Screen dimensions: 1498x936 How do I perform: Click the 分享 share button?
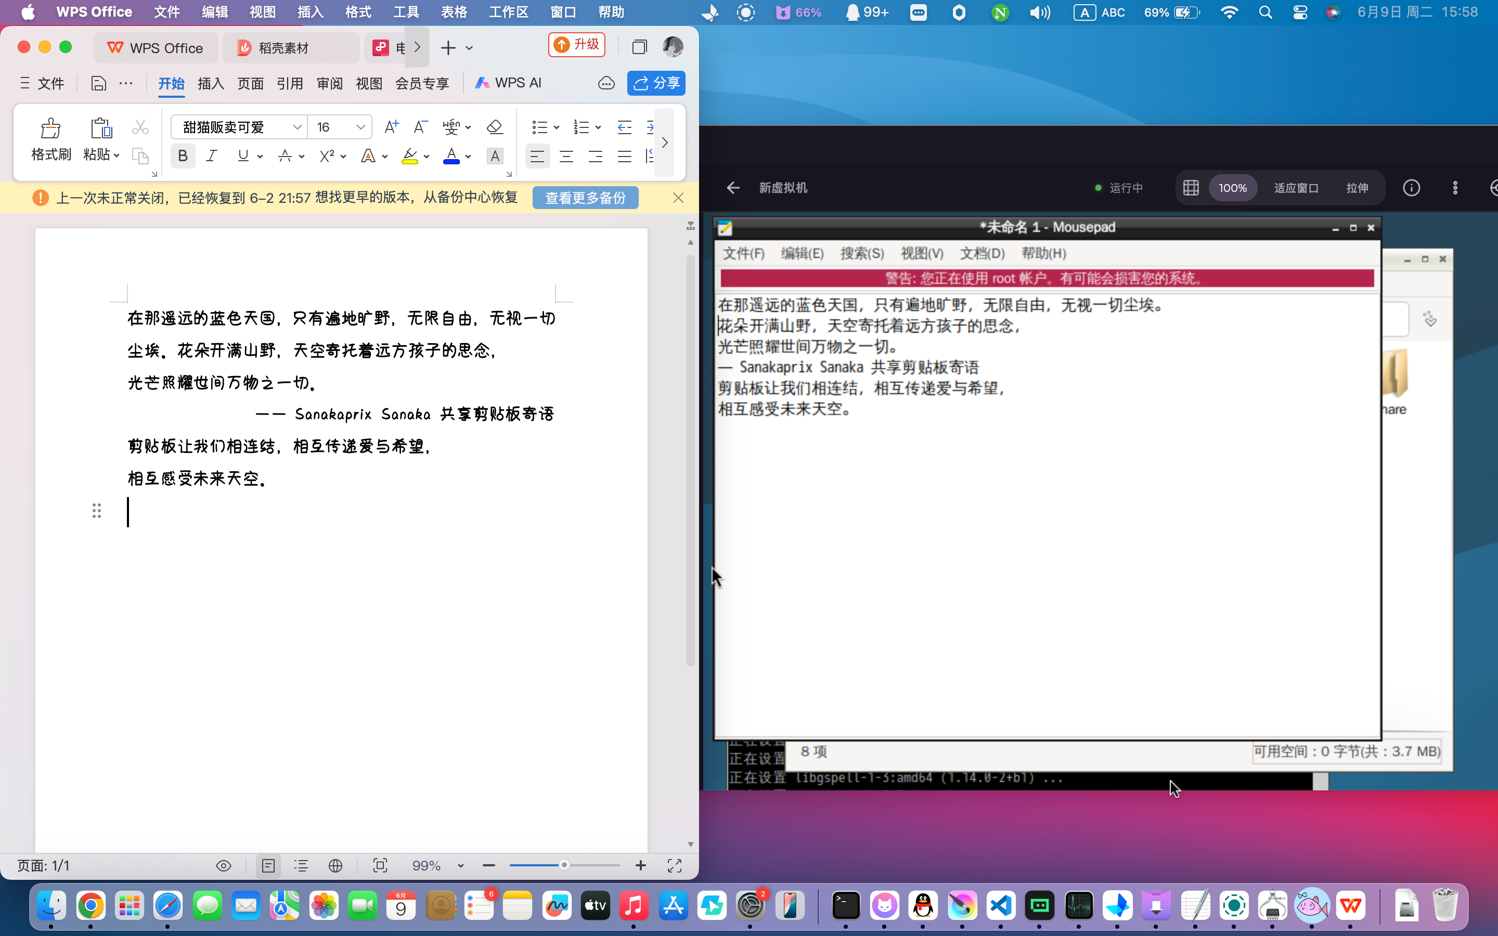click(x=656, y=83)
